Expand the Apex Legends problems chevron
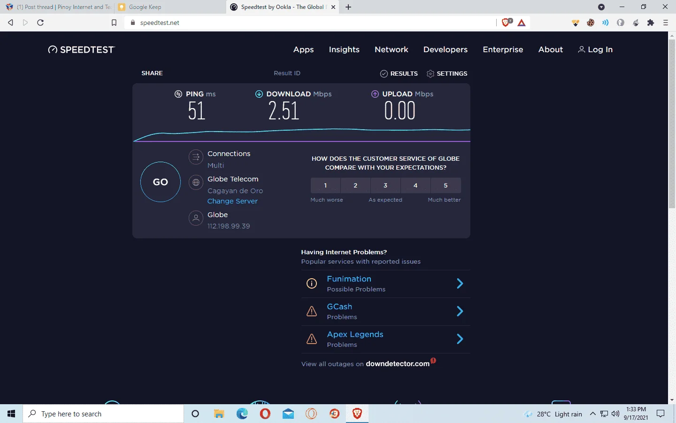This screenshot has height=423, width=676. tap(460, 339)
